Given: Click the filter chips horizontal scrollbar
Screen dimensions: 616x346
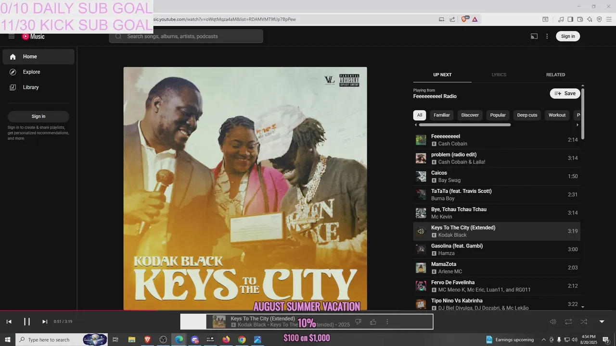Looking at the screenshot, I should click(x=464, y=125).
